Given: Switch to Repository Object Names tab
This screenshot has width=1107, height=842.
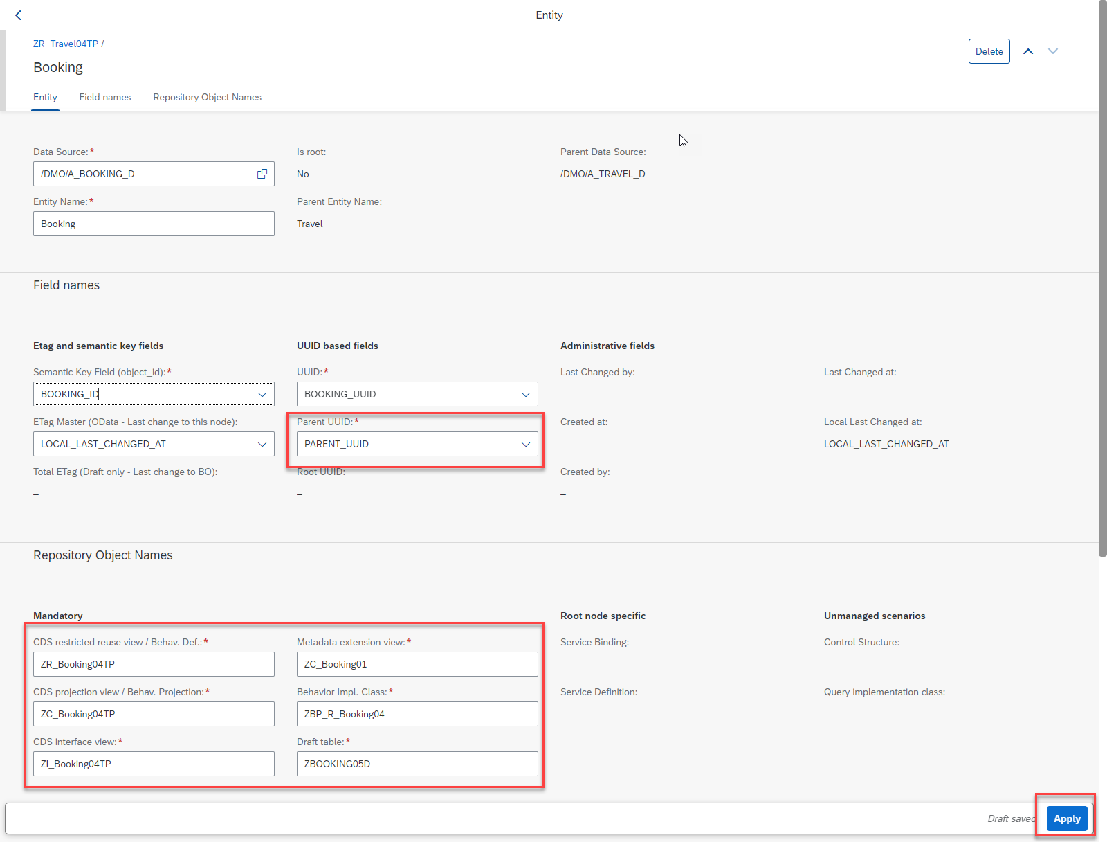Looking at the screenshot, I should coord(208,97).
